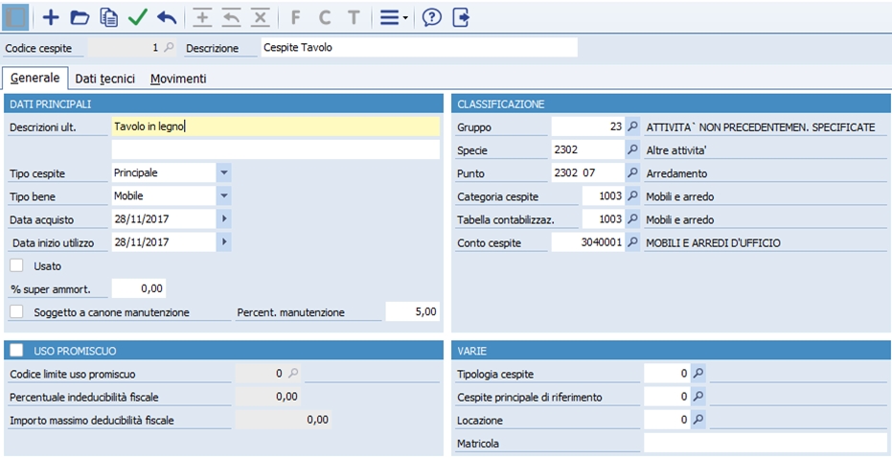Look up Categoria cespite with magnifier
The height and width of the screenshot is (458, 892).
click(x=632, y=196)
